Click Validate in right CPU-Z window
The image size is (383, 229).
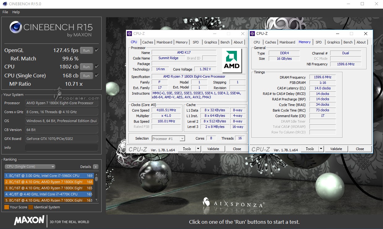[336, 149]
